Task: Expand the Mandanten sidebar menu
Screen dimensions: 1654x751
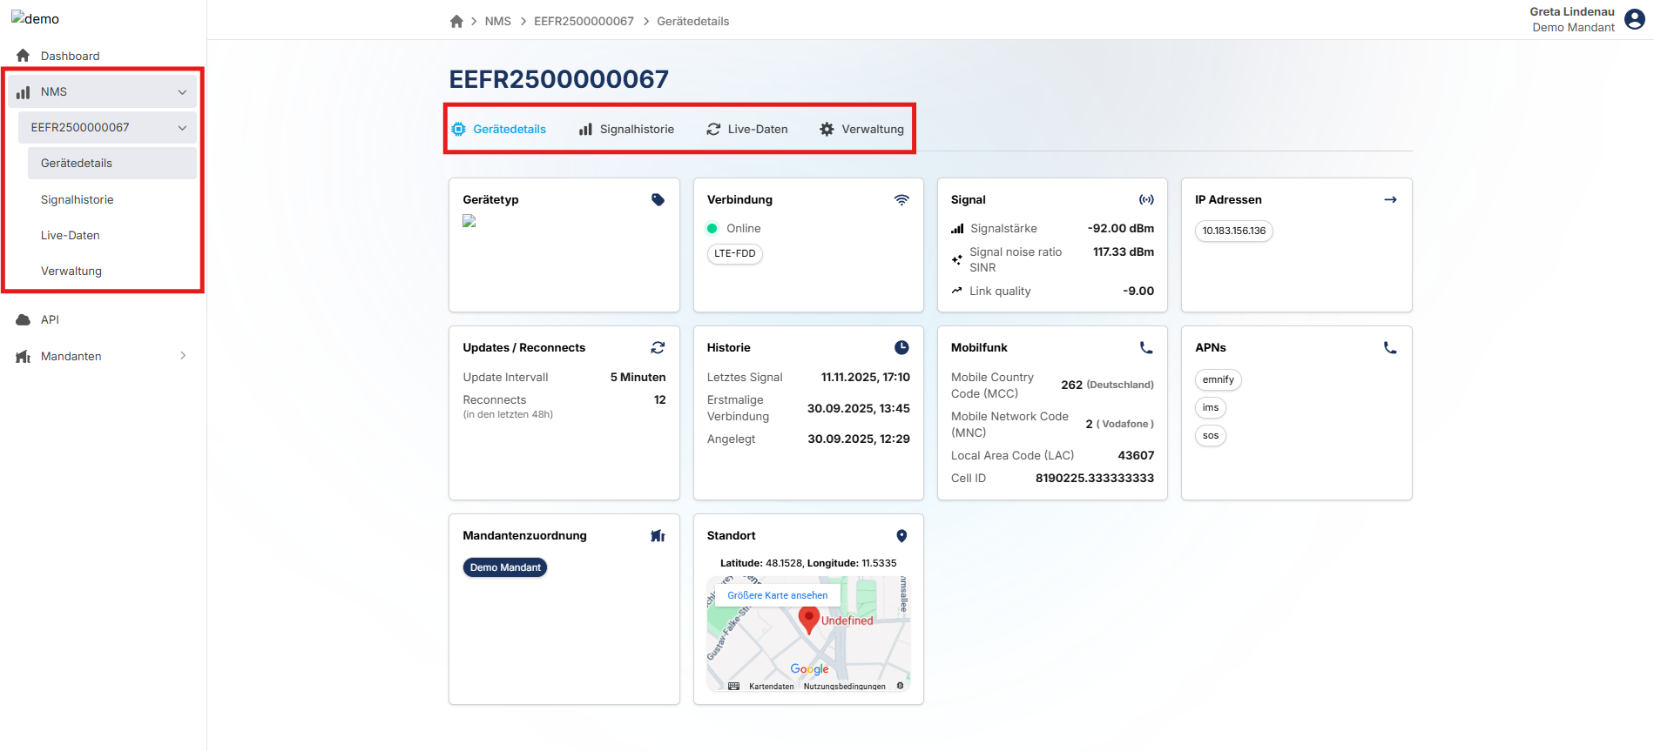Action: coord(182,356)
